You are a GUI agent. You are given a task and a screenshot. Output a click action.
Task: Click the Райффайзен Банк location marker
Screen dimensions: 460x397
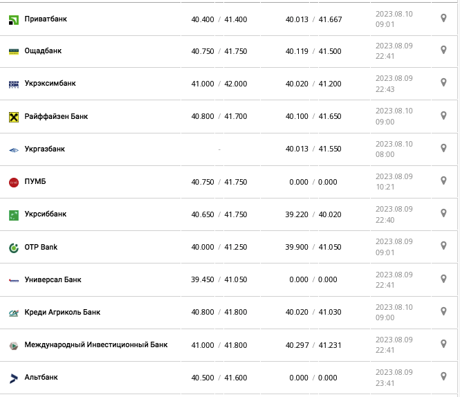pyautogui.click(x=444, y=116)
